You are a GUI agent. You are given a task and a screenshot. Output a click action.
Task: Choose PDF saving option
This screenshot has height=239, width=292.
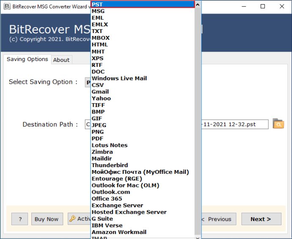click(x=143, y=138)
